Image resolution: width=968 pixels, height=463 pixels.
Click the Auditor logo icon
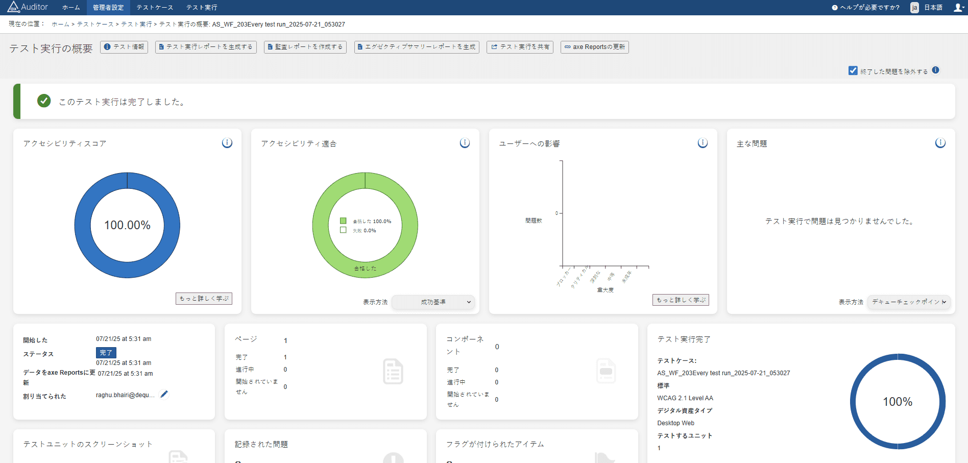click(x=13, y=7)
